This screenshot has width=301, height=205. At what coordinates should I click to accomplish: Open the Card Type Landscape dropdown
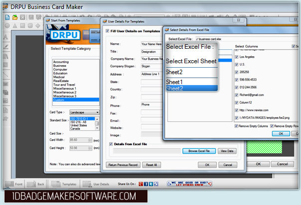pos(84,112)
